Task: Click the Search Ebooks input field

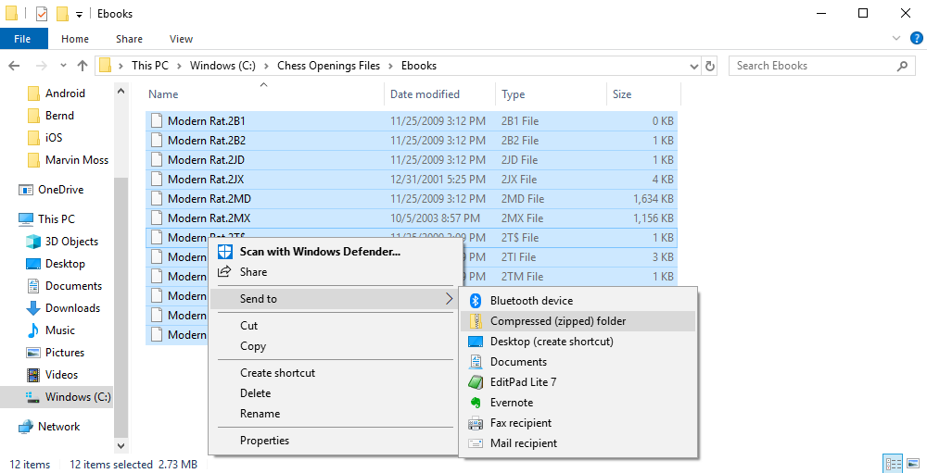Action: point(811,66)
